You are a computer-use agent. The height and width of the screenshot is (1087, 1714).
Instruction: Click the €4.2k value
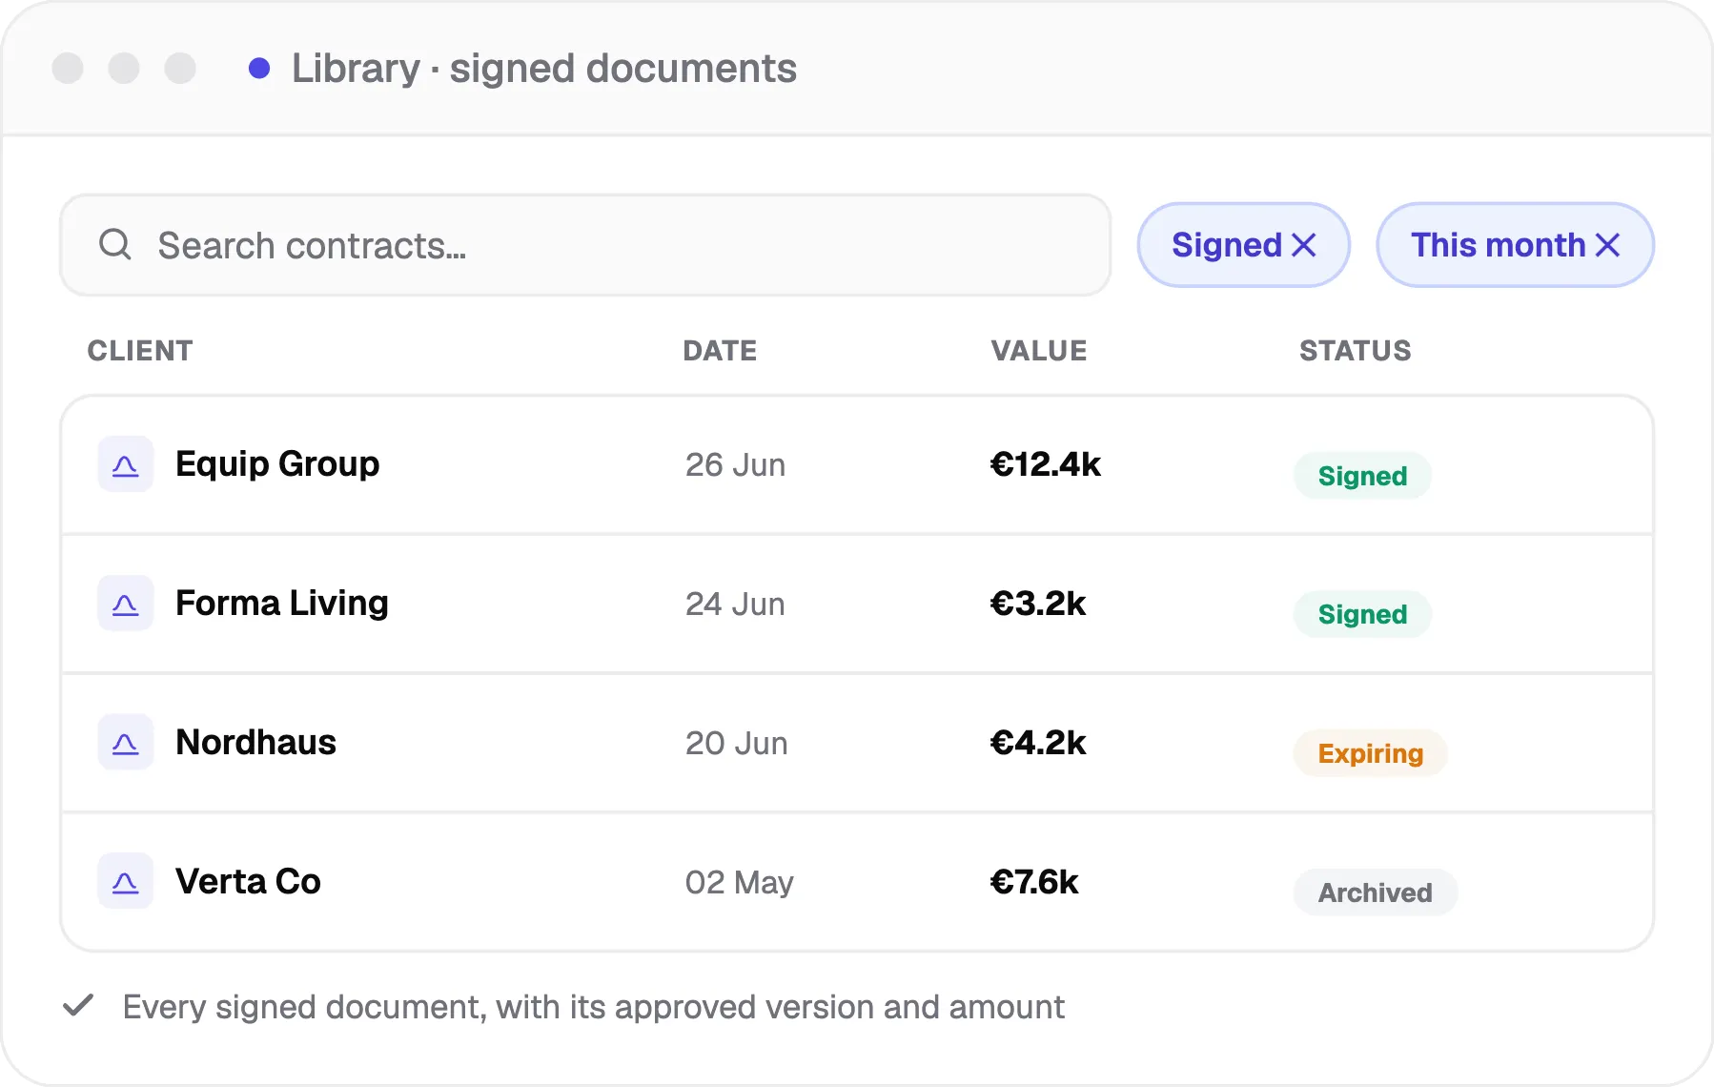1038,743
